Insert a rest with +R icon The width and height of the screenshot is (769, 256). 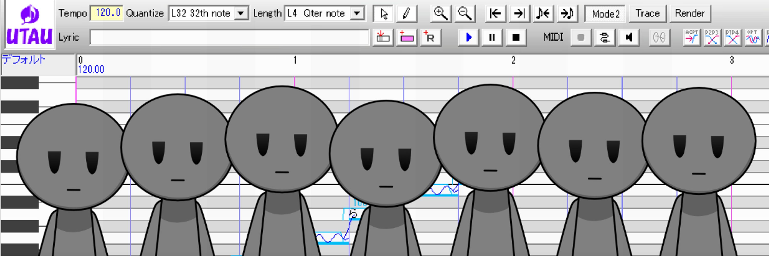point(430,38)
